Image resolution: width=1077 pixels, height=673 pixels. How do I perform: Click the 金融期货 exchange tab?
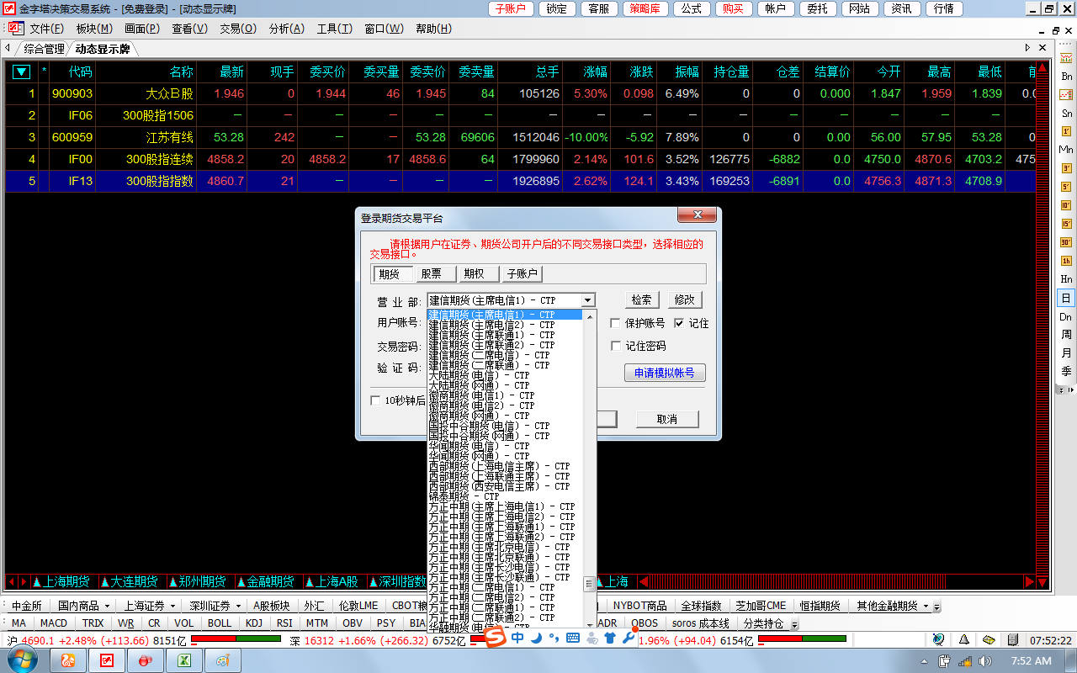click(x=267, y=581)
